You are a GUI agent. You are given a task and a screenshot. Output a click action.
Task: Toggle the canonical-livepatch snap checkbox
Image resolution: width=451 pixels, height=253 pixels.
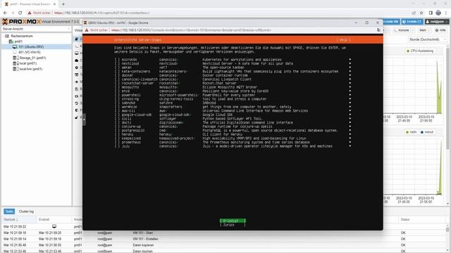[x=117, y=79]
